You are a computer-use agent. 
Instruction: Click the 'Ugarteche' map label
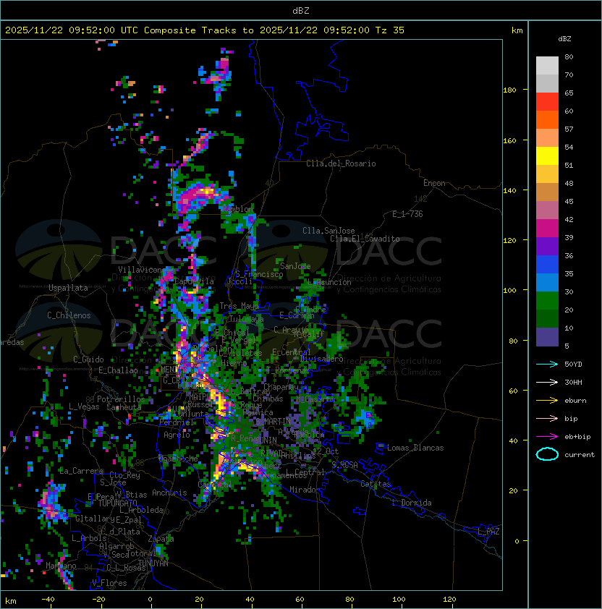(x=179, y=459)
